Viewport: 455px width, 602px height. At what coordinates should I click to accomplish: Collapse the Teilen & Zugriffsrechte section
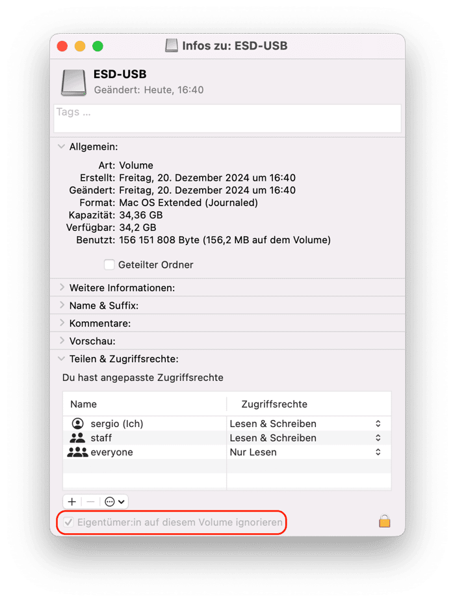(x=62, y=359)
